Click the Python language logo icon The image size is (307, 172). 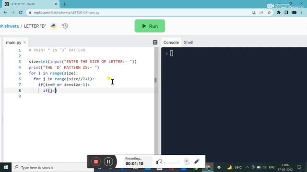53,26
